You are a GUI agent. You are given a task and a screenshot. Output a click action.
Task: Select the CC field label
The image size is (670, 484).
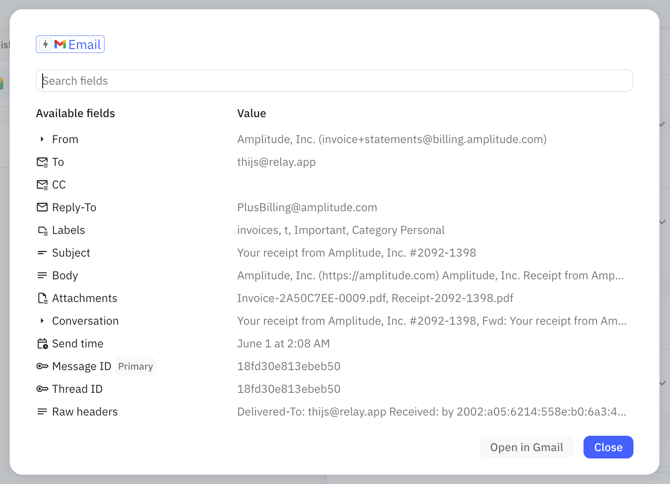[x=59, y=185]
